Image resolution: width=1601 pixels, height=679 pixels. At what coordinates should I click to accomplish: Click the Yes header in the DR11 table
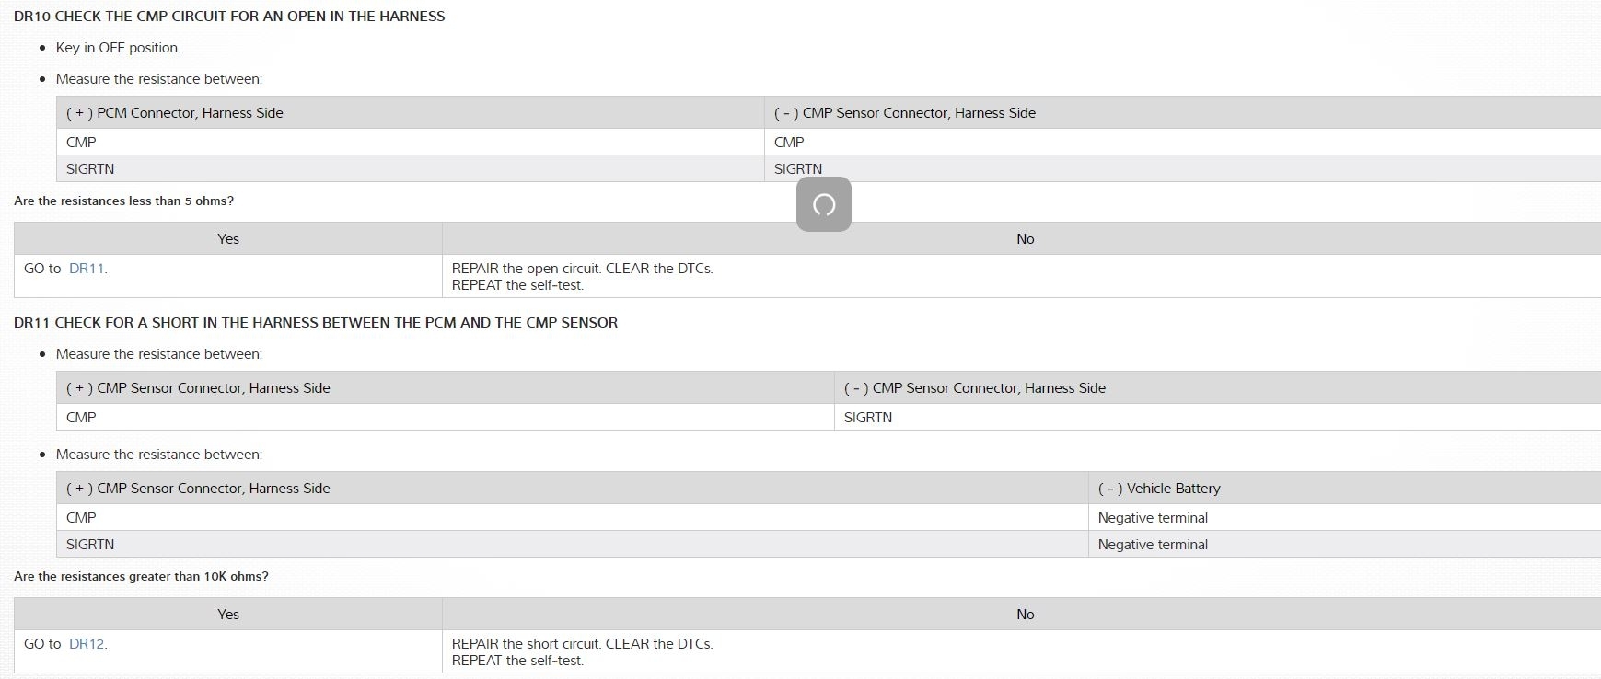[x=228, y=615]
